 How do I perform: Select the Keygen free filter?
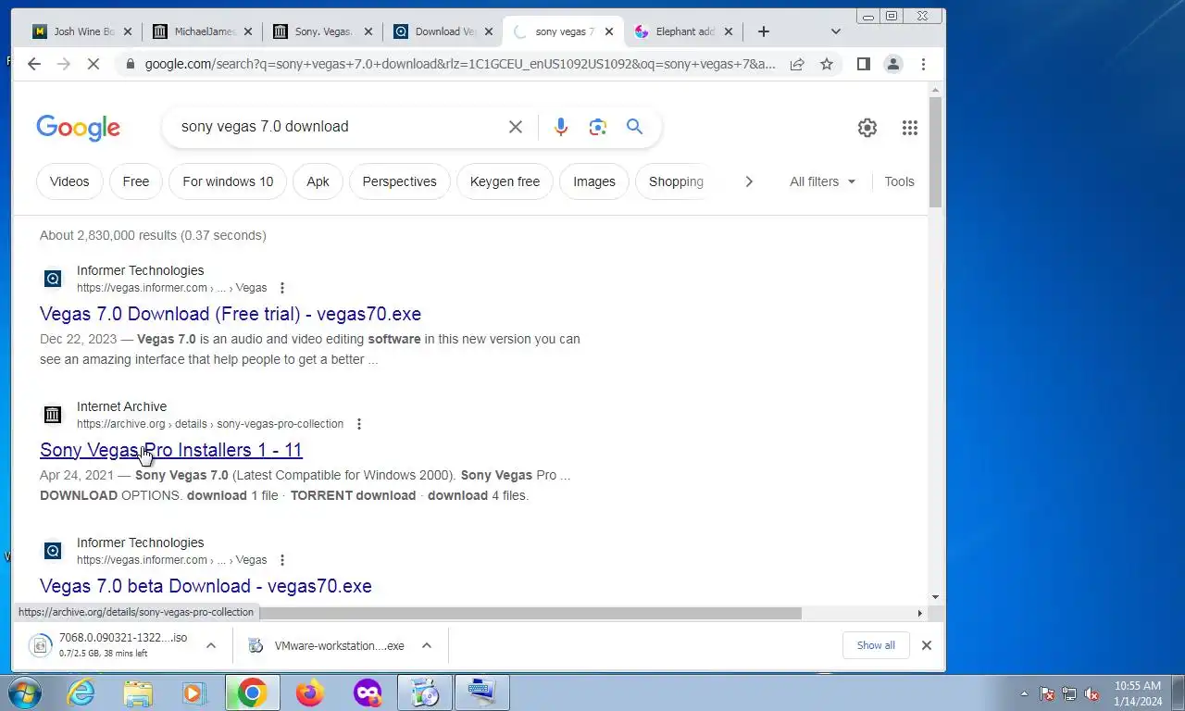click(x=505, y=181)
